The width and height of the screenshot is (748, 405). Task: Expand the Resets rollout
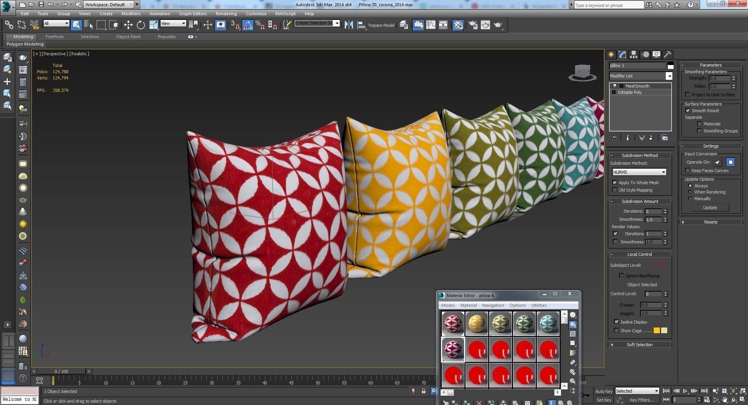click(711, 222)
